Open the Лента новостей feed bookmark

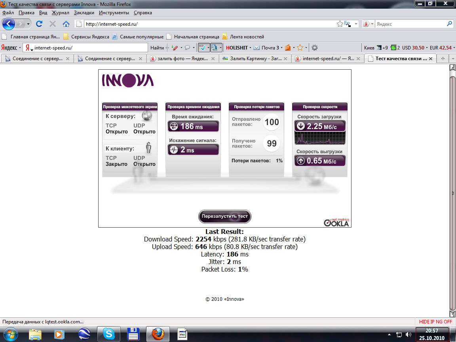tap(243, 37)
